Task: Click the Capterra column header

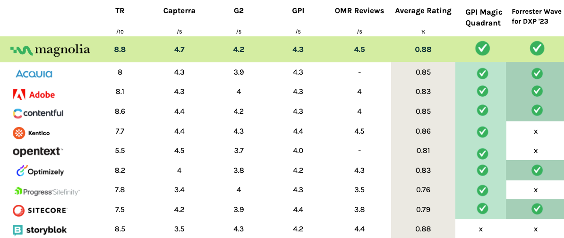Action: coord(179,10)
